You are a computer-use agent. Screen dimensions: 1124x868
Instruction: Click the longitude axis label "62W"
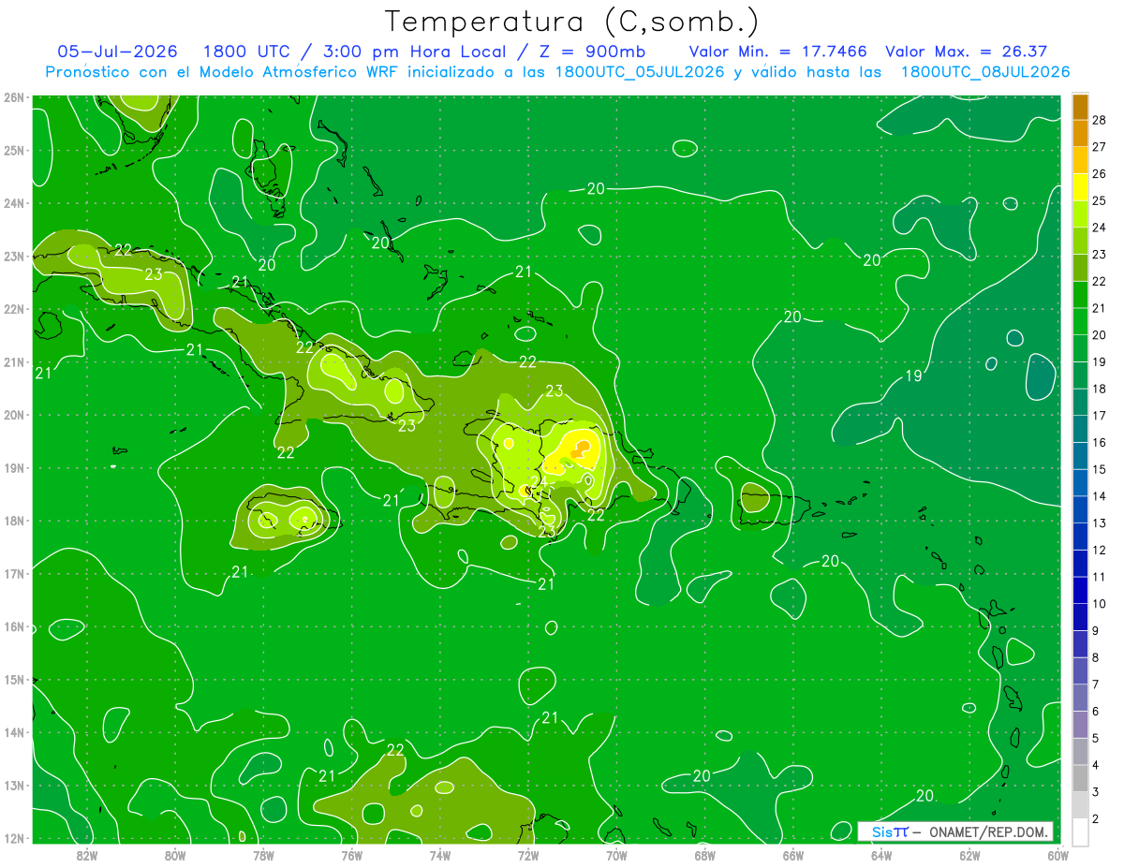pyautogui.click(x=969, y=855)
